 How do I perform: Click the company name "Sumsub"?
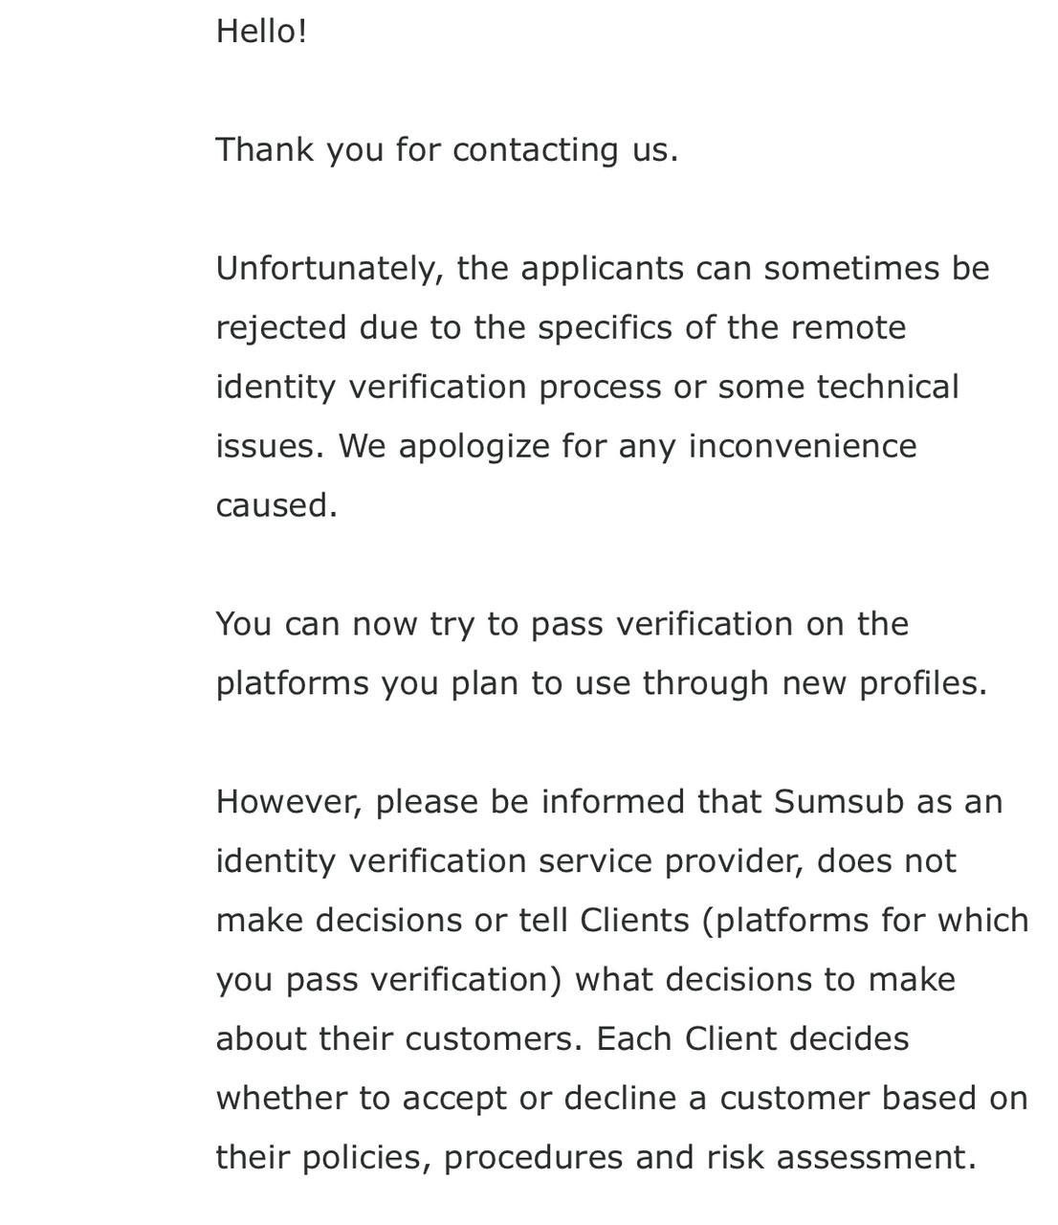click(x=838, y=802)
